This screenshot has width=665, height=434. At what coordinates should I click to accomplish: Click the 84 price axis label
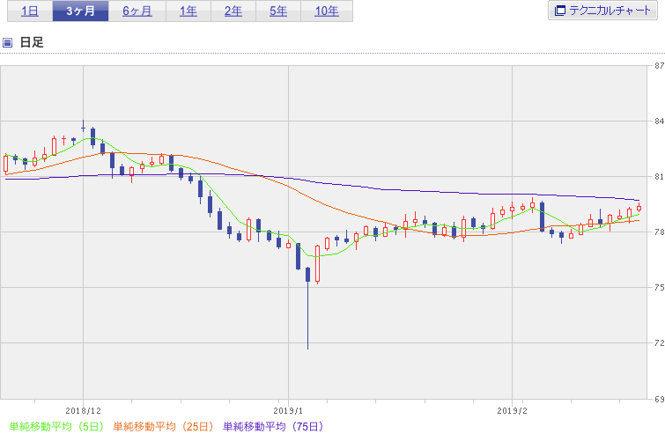[659, 121]
